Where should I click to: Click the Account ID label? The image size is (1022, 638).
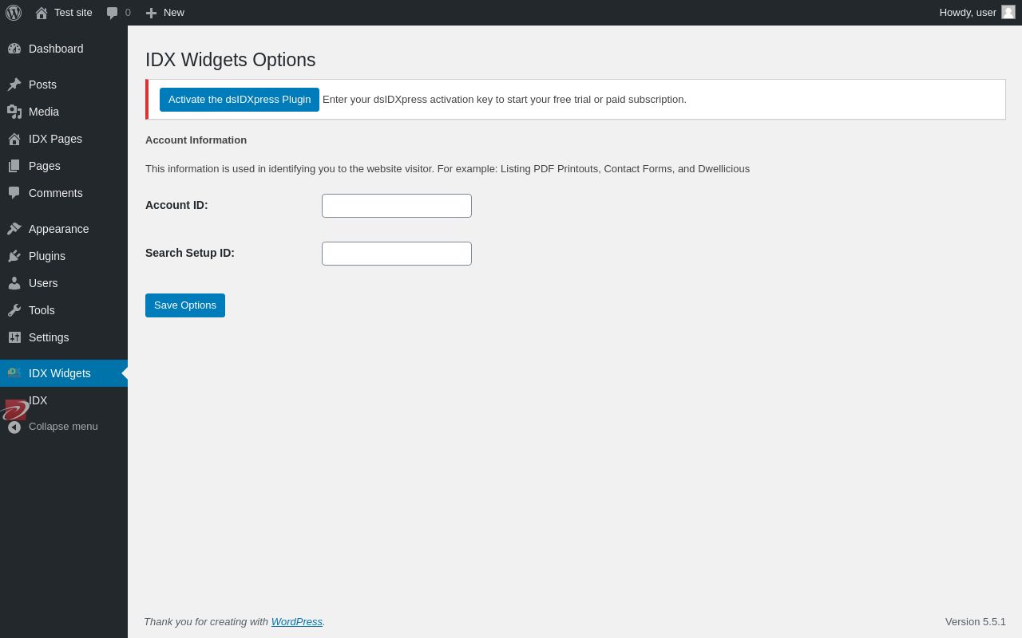point(176,205)
